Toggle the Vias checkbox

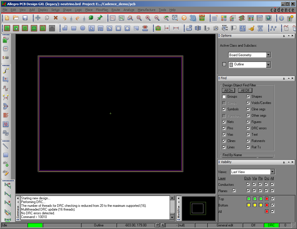click(224, 135)
